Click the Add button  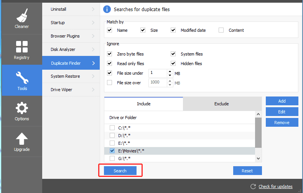[282, 101]
